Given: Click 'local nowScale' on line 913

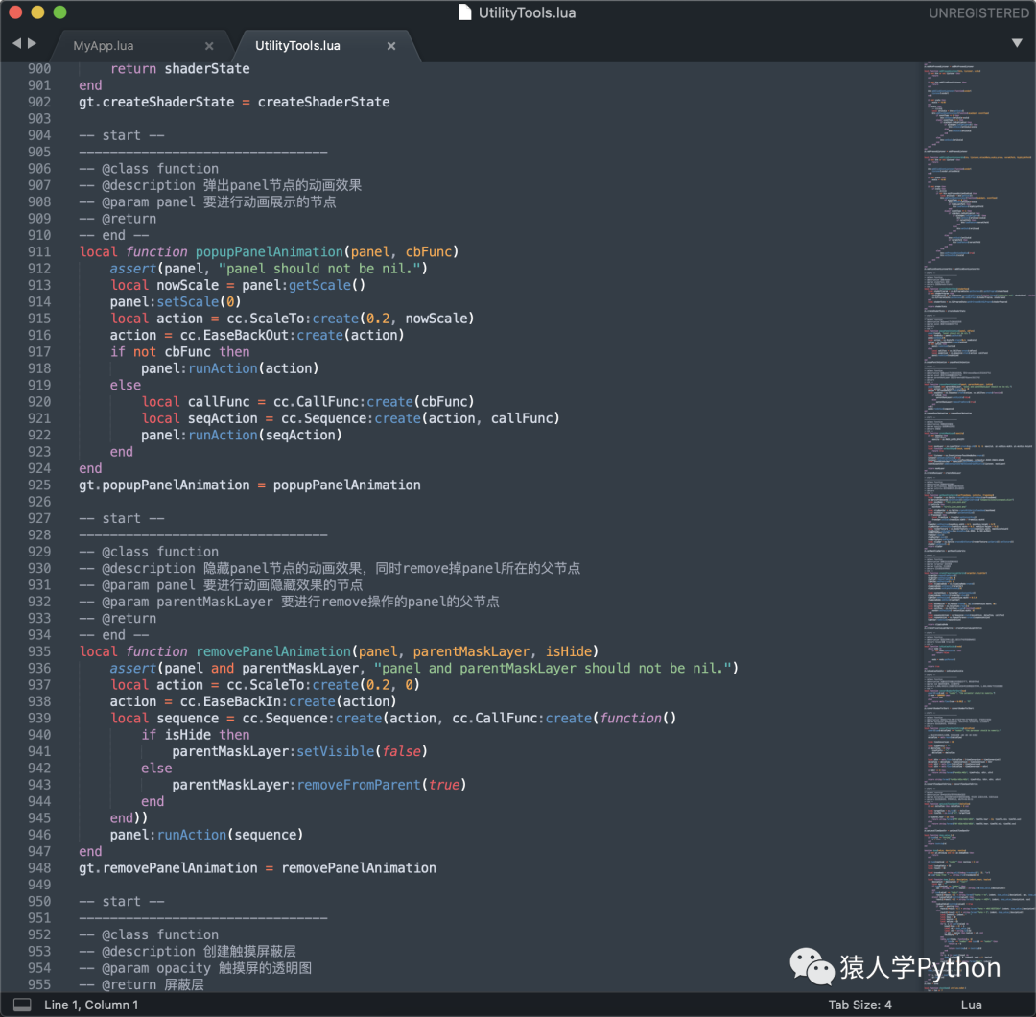Looking at the screenshot, I should point(165,285).
